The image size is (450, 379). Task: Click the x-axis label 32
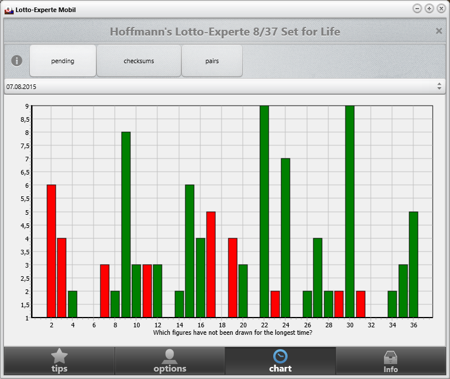[x=371, y=325]
